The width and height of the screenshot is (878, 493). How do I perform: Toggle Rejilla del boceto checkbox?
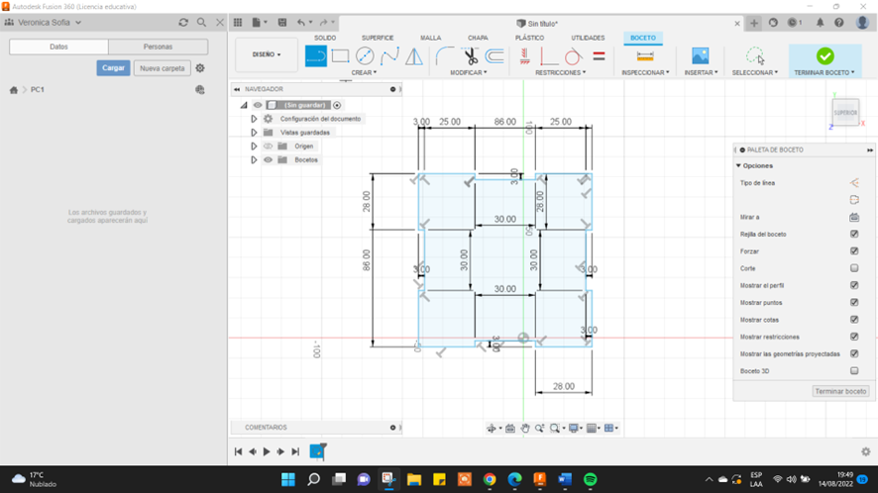(854, 234)
